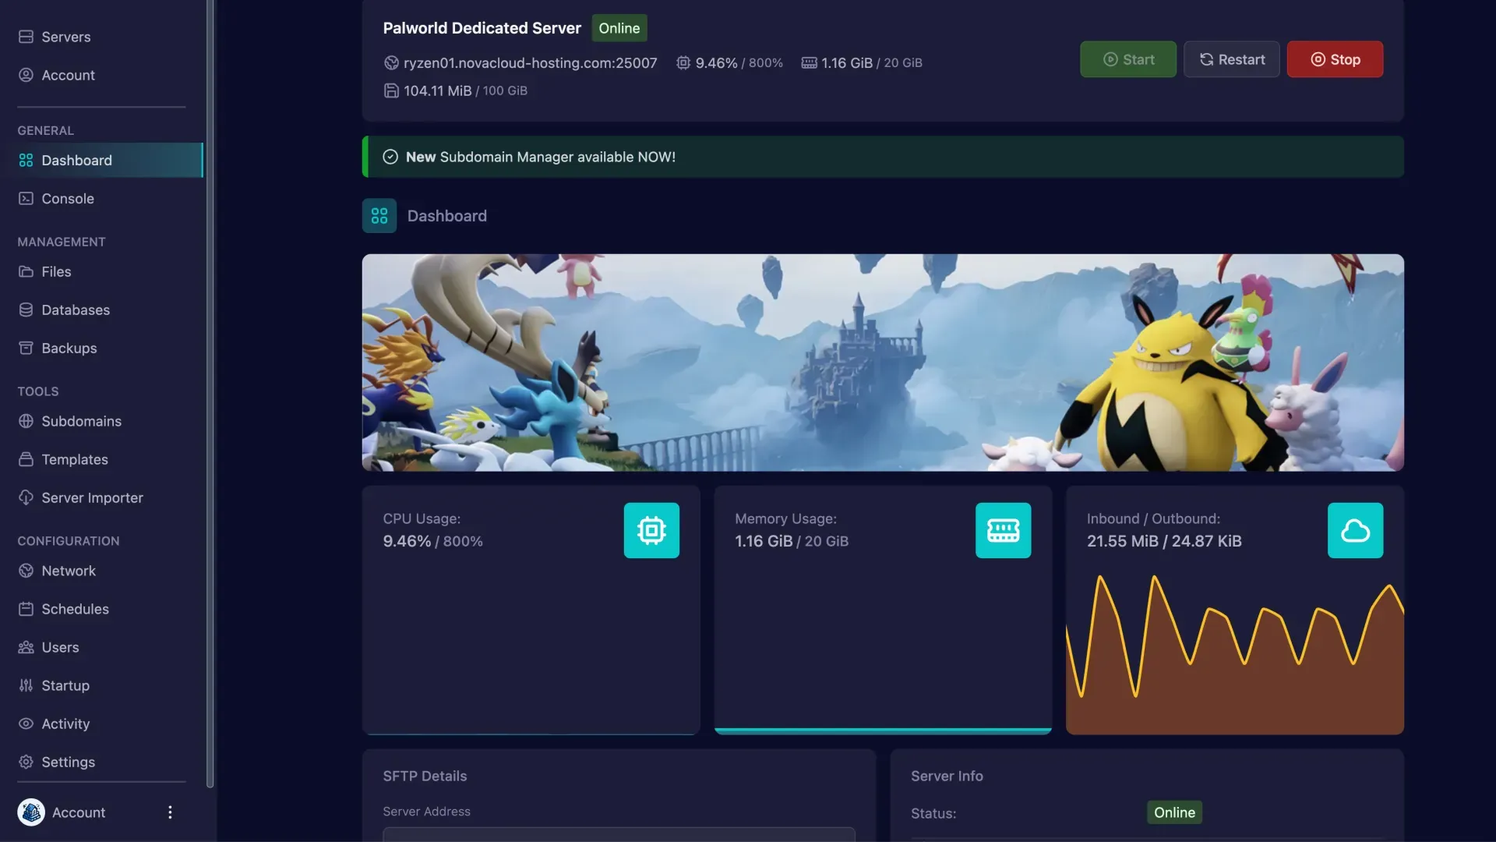This screenshot has height=842, width=1496.
Task: Click the 1.16 GiB / 20 GiB value in Memory Usage card
Action: pos(792,541)
